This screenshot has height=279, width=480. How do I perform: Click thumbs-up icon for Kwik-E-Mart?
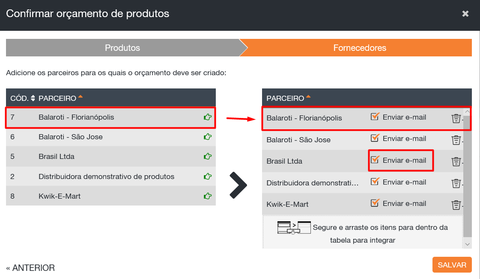click(x=208, y=196)
